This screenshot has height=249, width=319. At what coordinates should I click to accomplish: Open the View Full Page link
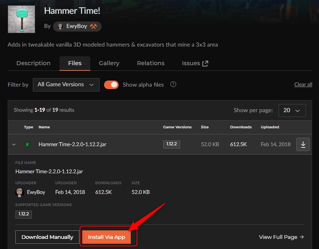(281, 237)
